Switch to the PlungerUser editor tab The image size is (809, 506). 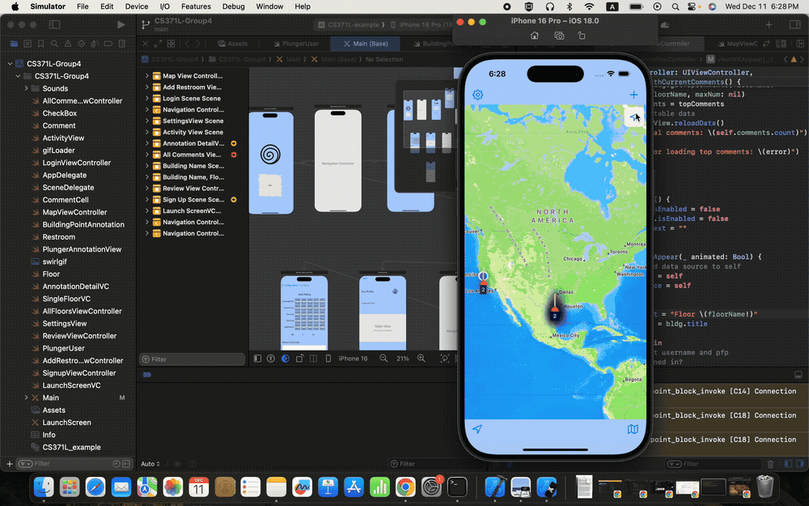click(296, 44)
